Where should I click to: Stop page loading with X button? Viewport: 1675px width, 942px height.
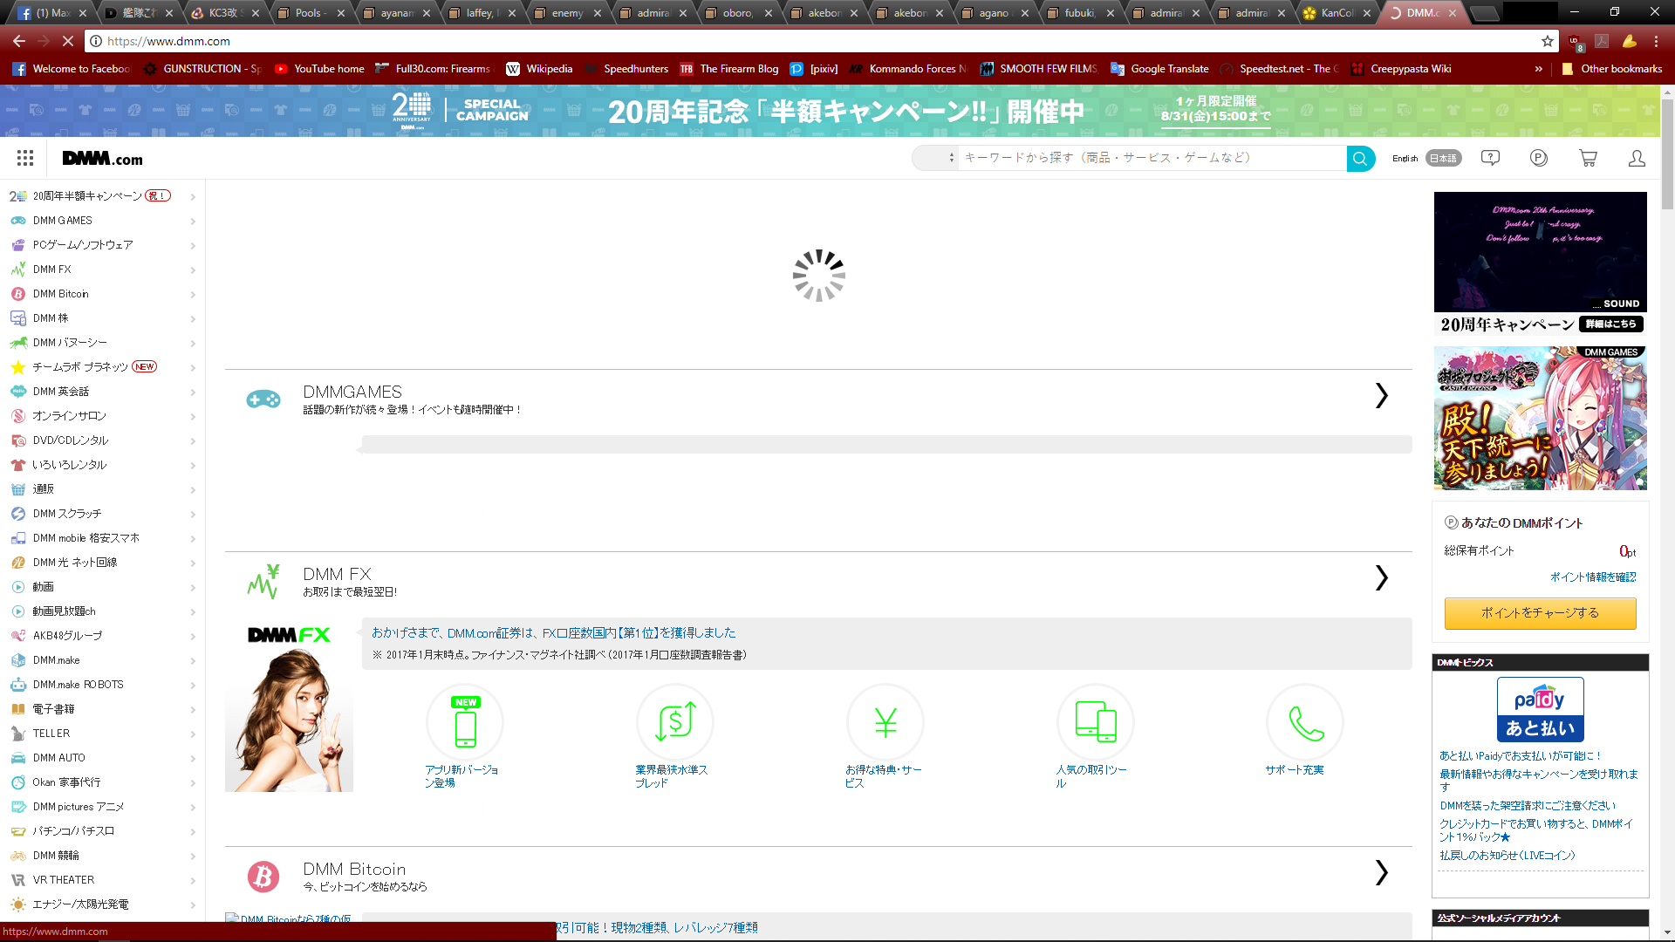[68, 41]
